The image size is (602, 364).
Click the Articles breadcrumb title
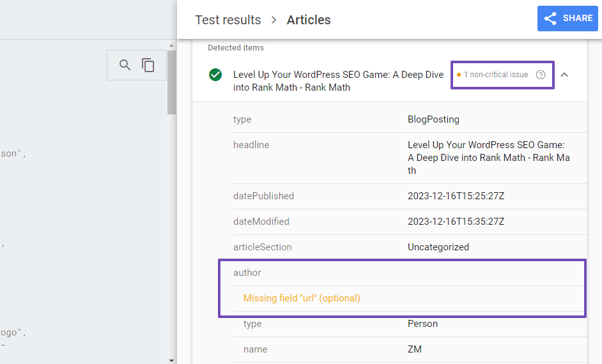tap(308, 20)
